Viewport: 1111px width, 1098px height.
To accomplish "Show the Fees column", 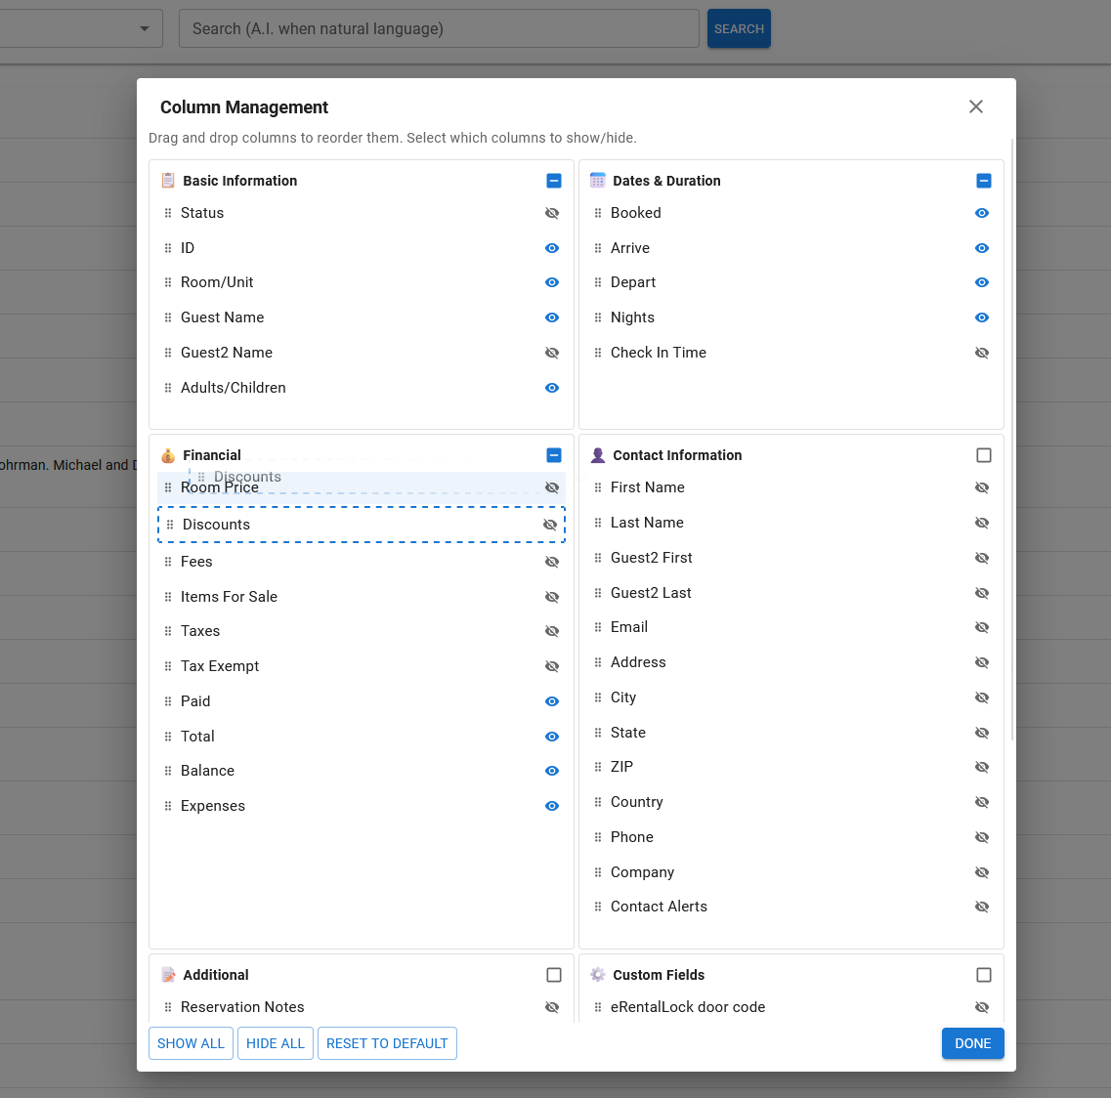I will point(552,562).
